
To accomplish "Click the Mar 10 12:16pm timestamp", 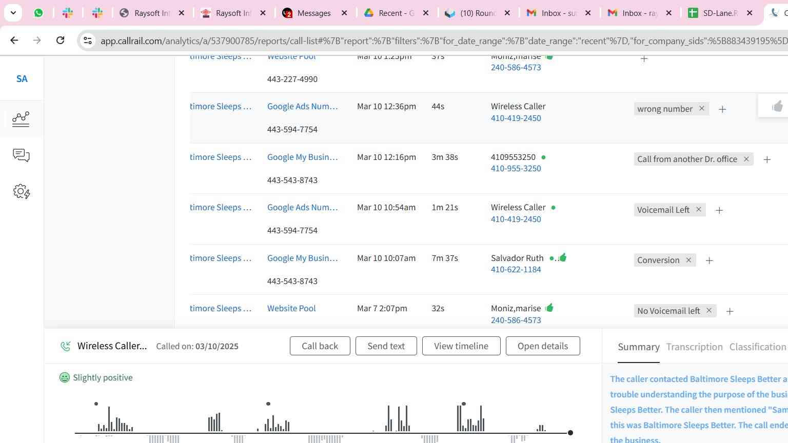I will point(386,157).
